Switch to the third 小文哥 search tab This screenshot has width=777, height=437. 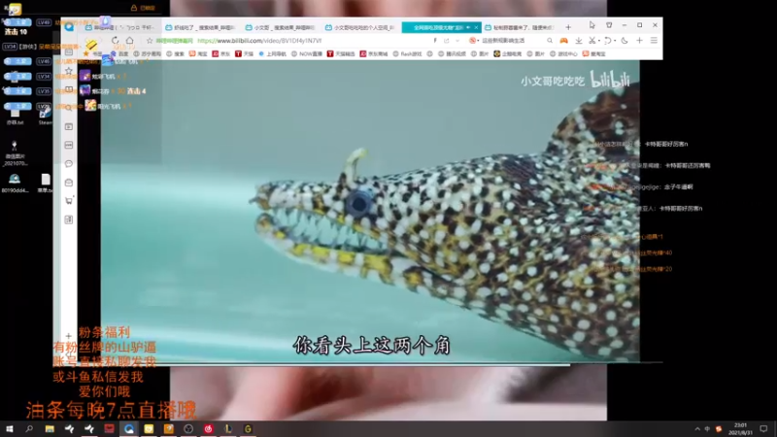pos(282,28)
